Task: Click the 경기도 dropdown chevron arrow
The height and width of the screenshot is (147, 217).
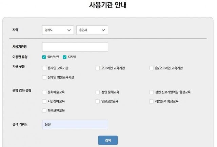Action: point(69,30)
